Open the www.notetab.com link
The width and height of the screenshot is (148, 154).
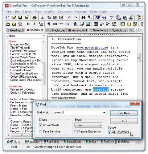[x=92, y=48]
